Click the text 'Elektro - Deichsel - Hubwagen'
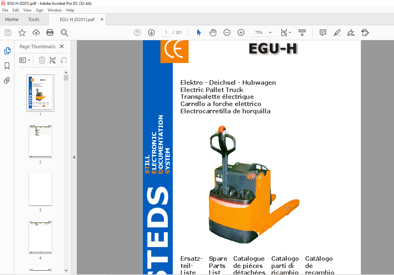The height and width of the screenshot is (275, 394). 228,83
